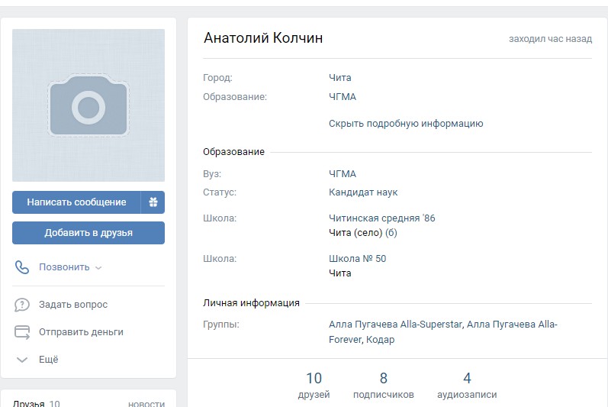608x407 pixels.
Task: Click the Написать сообщение button
Action: (76, 202)
